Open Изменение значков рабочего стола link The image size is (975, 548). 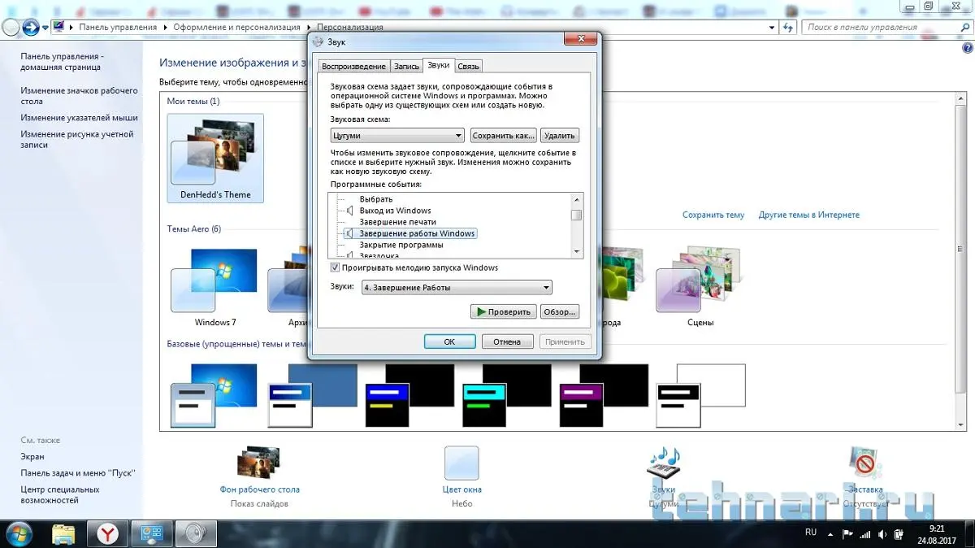(80, 96)
